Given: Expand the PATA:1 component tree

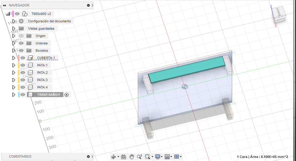Looking at the screenshot, I should point(14,65).
